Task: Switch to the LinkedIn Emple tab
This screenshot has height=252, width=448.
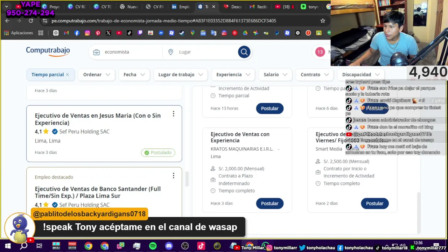Action: tap(180, 7)
